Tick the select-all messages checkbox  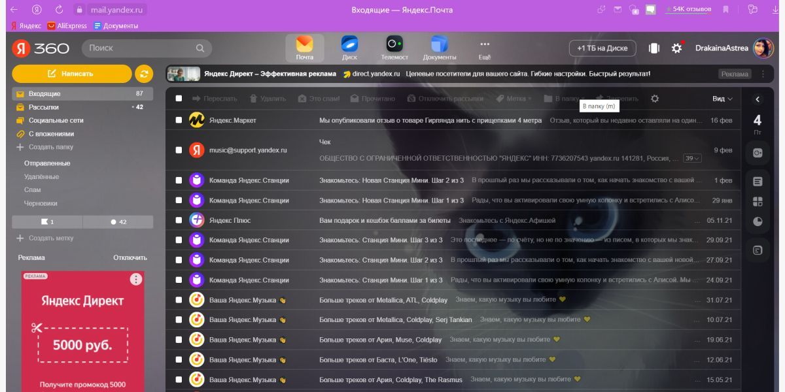tap(179, 99)
